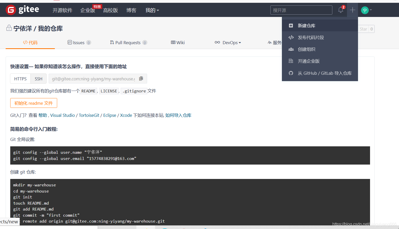The image size is (399, 229).
Task: Focus the 搜开源 search box
Action: tap(301, 10)
